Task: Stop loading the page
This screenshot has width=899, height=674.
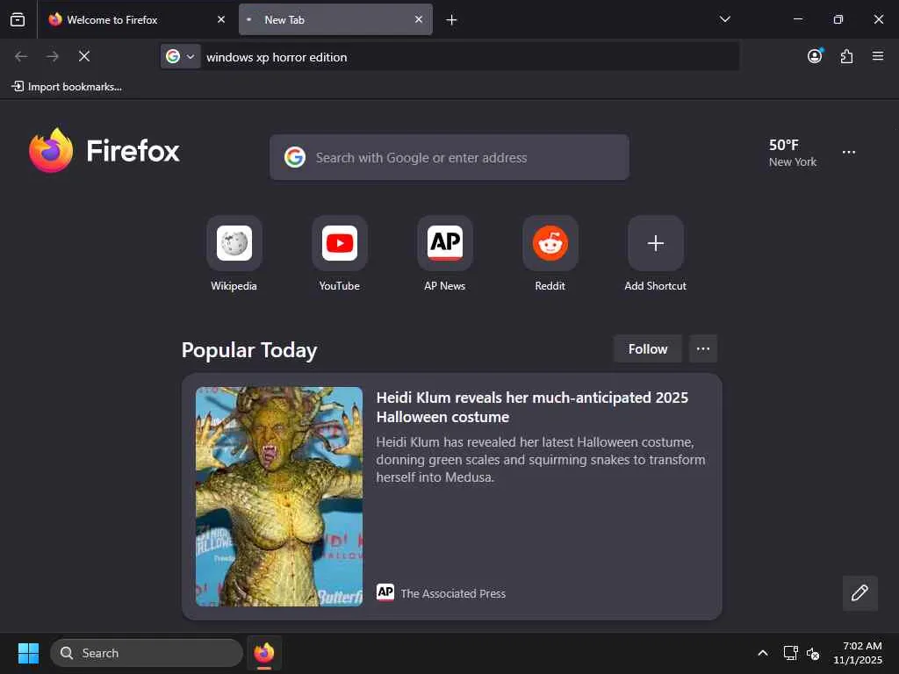Action: [x=84, y=56]
